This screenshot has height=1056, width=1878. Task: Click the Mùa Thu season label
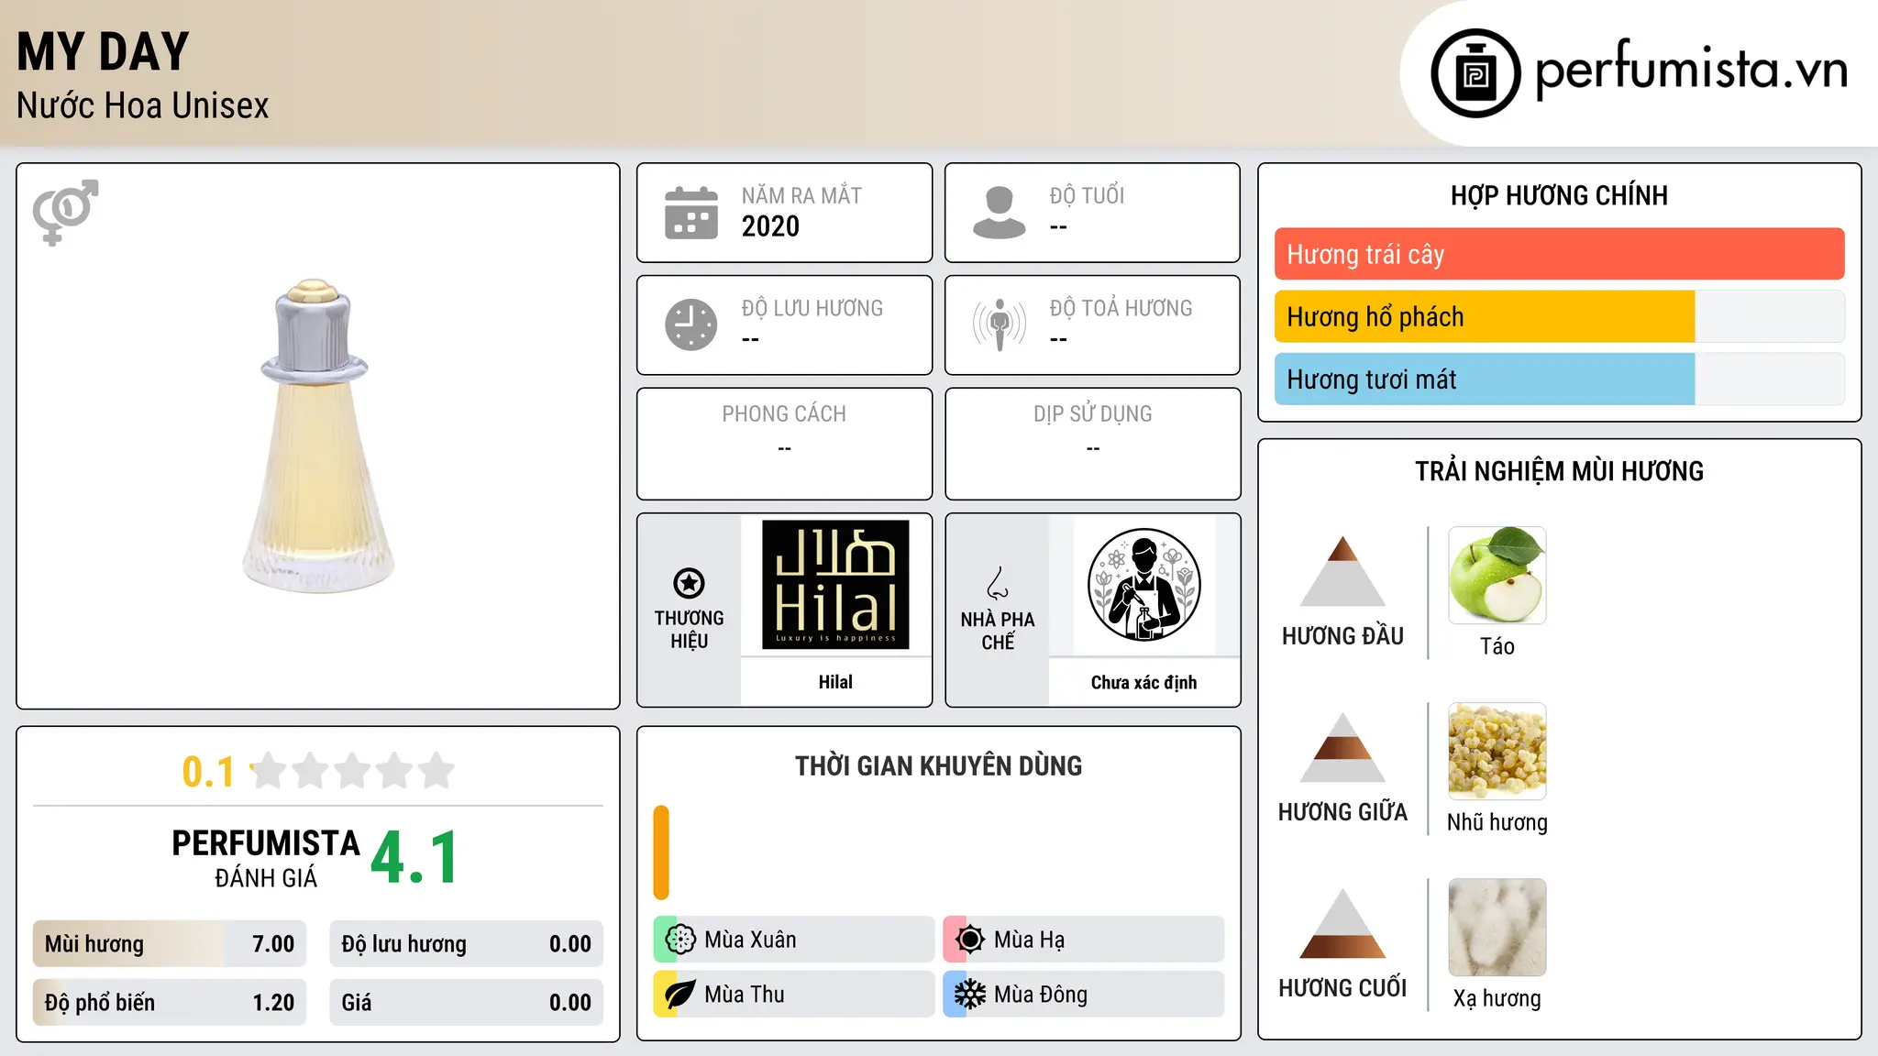[x=745, y=995]
